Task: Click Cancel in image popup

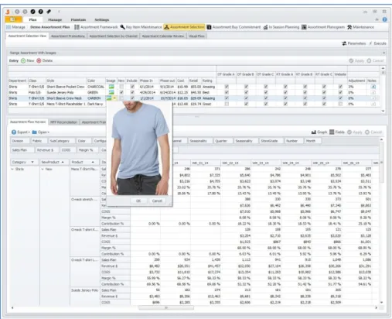Action: (157, 201)
